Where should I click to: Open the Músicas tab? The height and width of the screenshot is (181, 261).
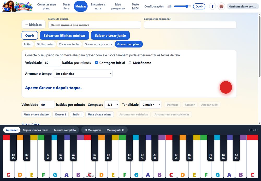[x=81, y=6]
